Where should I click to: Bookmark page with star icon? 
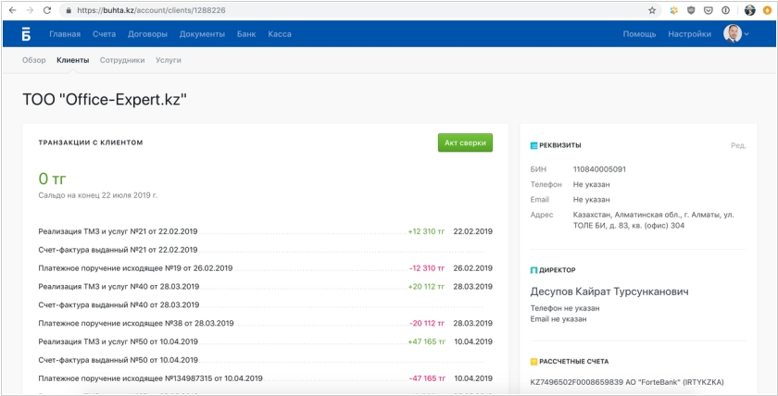click(652, 10)
